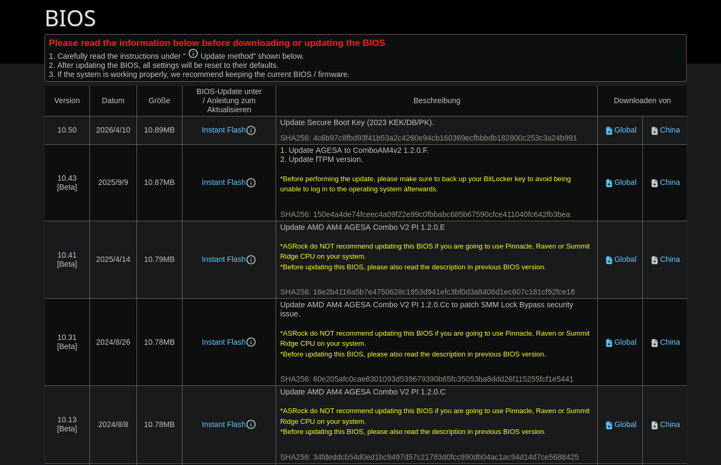
Task: Download BIOS 10.43 via the Global link
Action: click(x=625, y=182)
